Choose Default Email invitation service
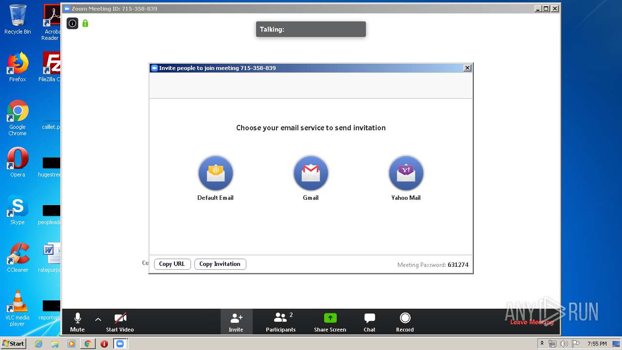622x350 pixels. 215,177
